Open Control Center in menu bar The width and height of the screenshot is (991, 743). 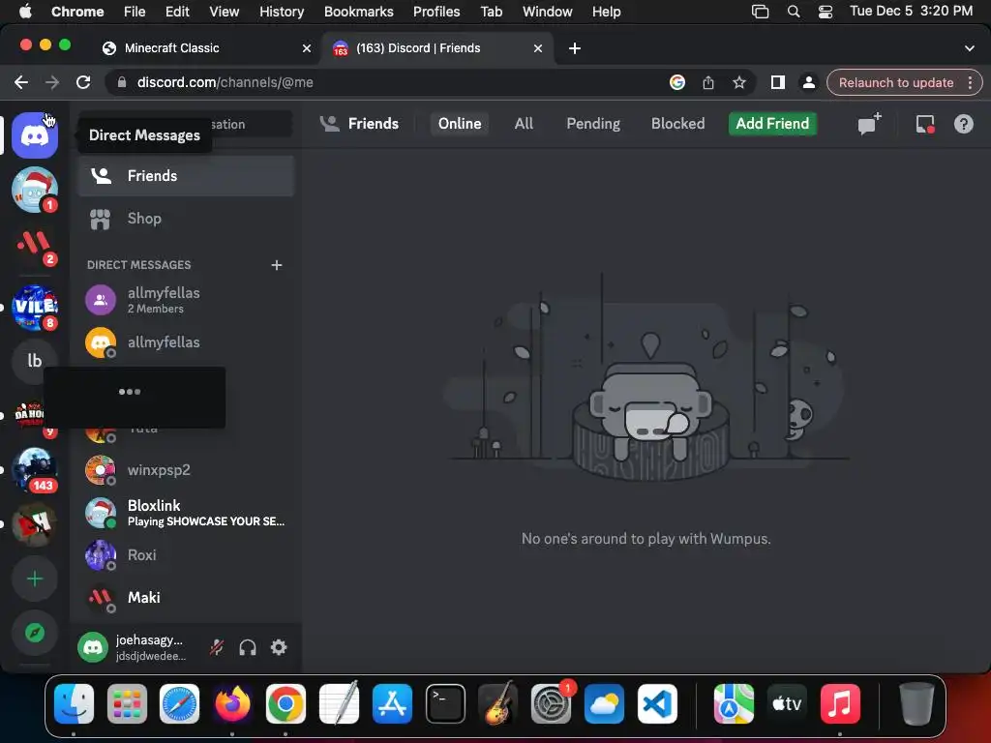pos(825,12)
